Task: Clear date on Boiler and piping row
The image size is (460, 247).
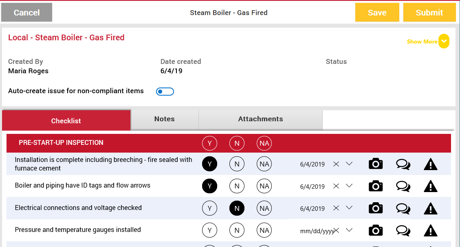Action: [336, 186]
